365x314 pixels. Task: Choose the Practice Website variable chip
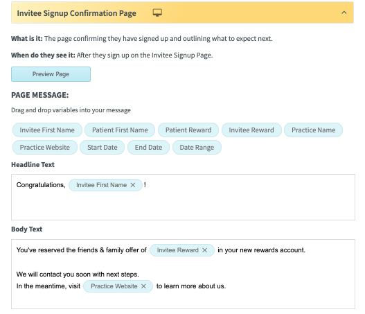click(45, 147)
